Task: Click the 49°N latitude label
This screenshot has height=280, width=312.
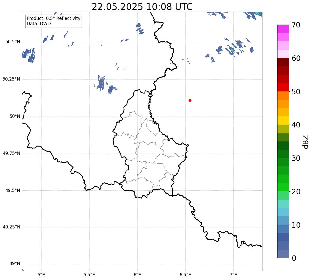Action: pyautogui.click(x=15, y=263)
